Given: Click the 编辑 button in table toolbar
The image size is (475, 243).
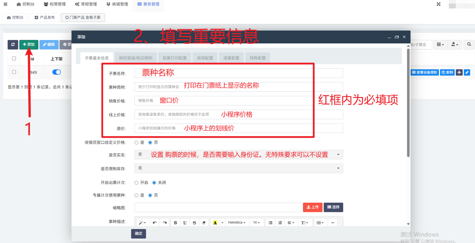Looking at the screenshot, I should point(49,44).
